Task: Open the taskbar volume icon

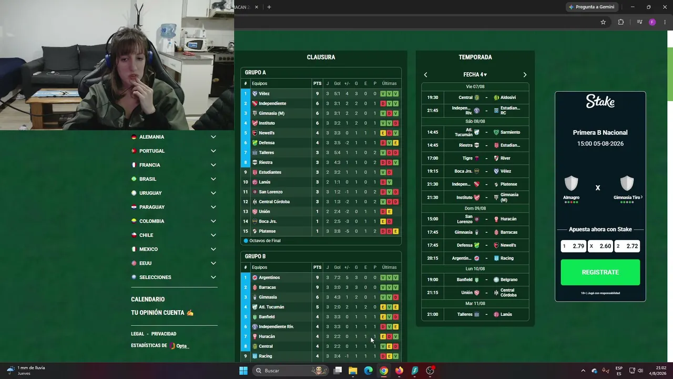Action: pyautogui.click(x=640, y=371)
